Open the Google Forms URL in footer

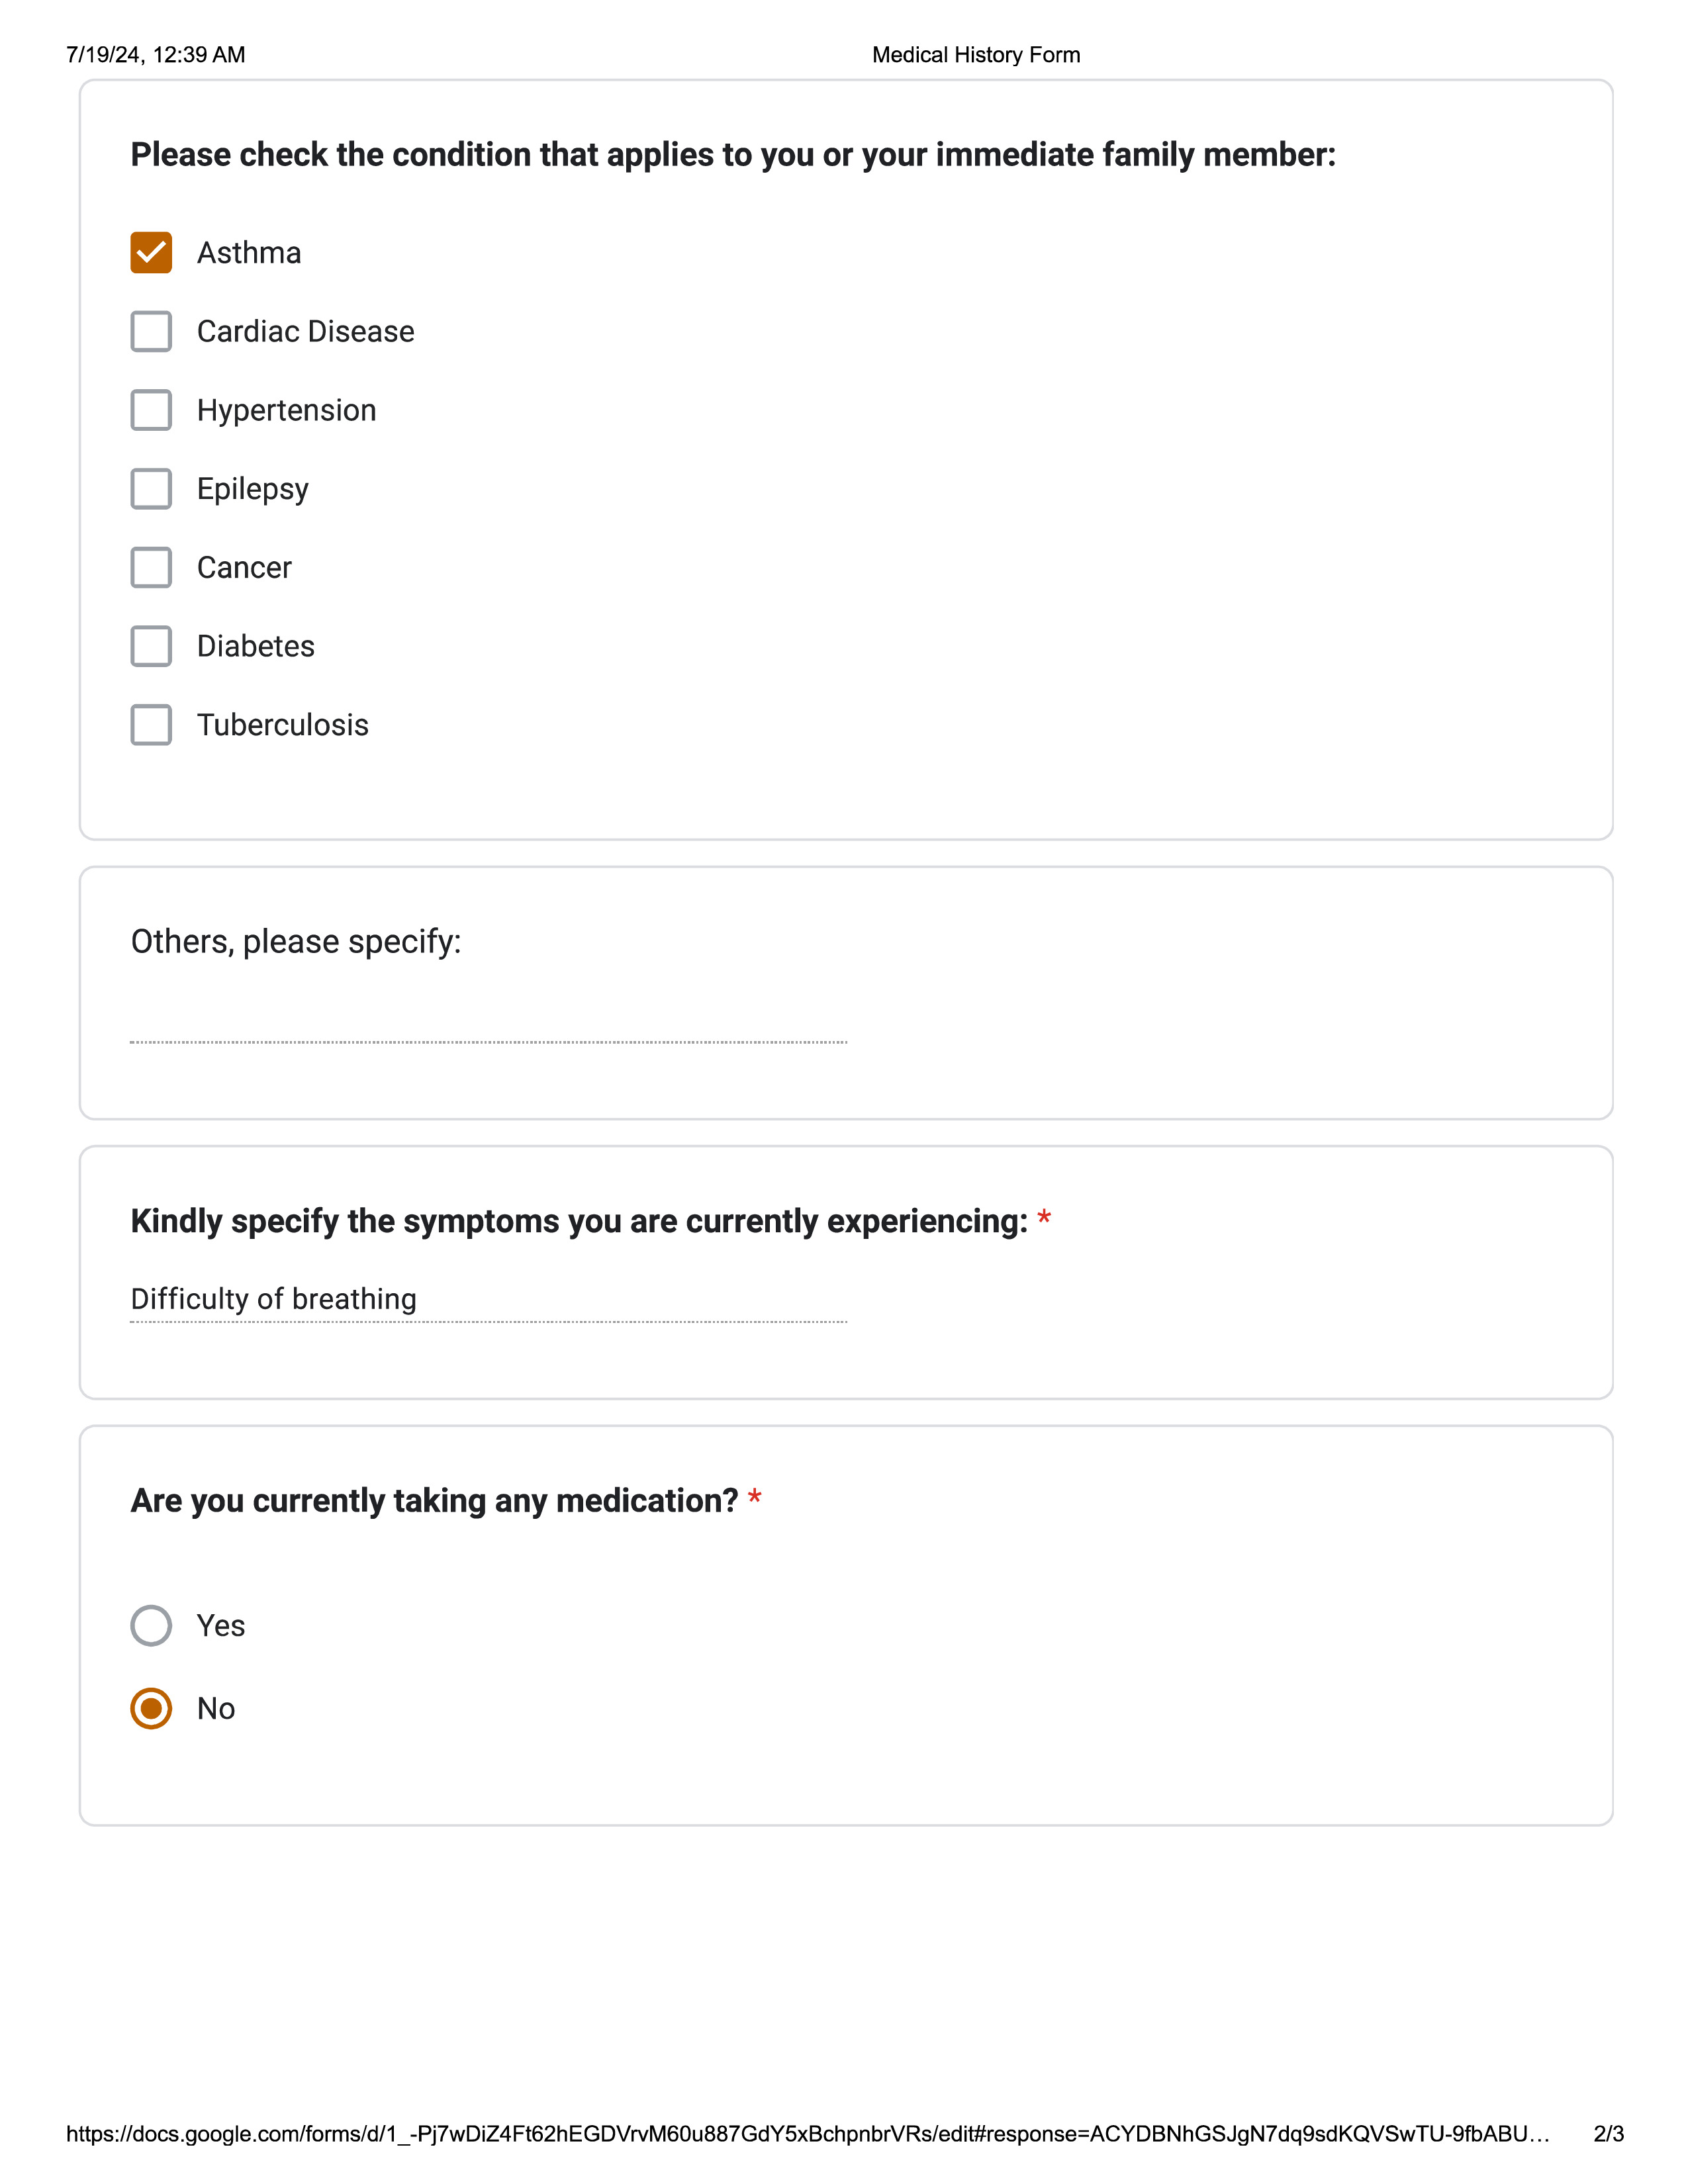point(807,2133)
